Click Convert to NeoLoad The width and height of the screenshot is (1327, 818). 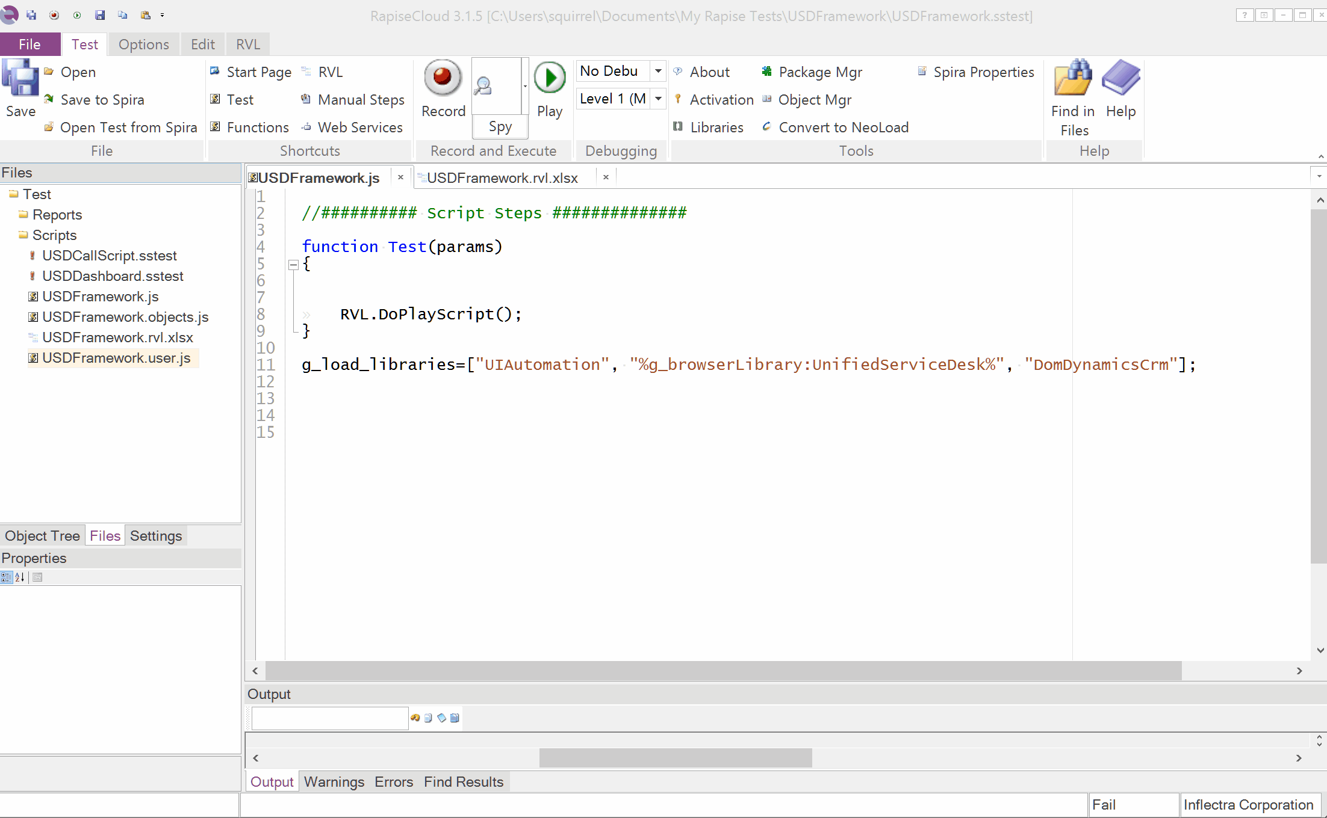843,128
